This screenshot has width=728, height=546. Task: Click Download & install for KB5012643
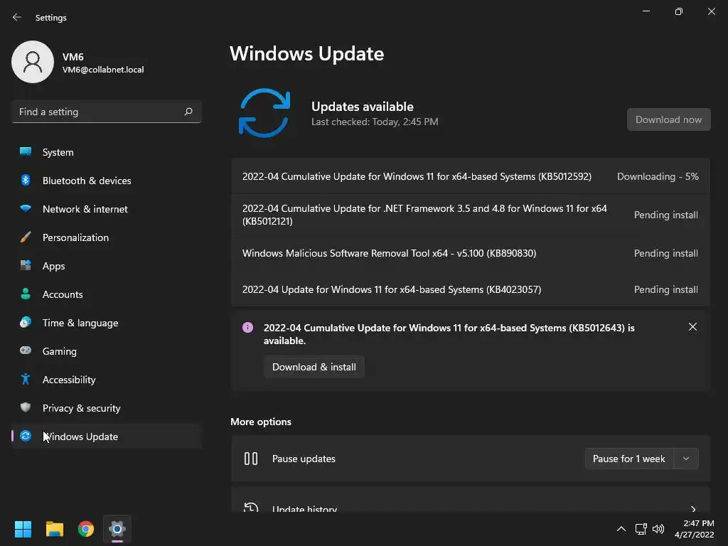(x=314, y=367)
